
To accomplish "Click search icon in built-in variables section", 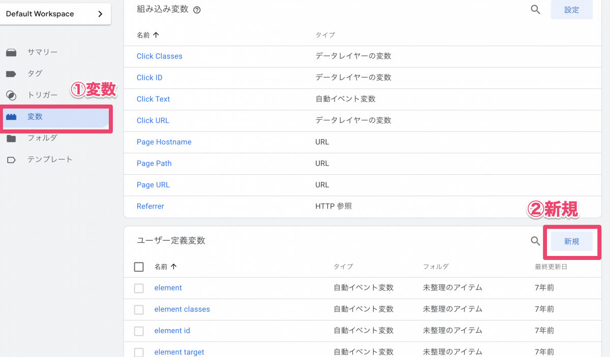I will point(535,10).
